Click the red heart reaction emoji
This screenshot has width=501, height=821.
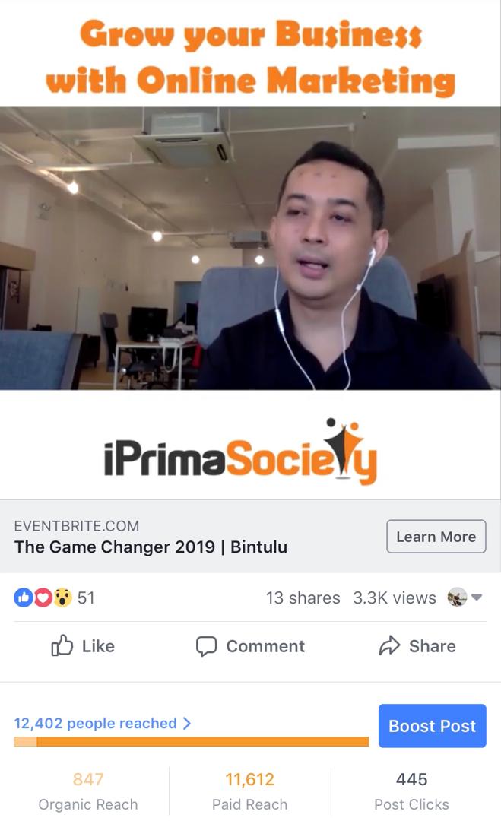click(x=43, y=598)
